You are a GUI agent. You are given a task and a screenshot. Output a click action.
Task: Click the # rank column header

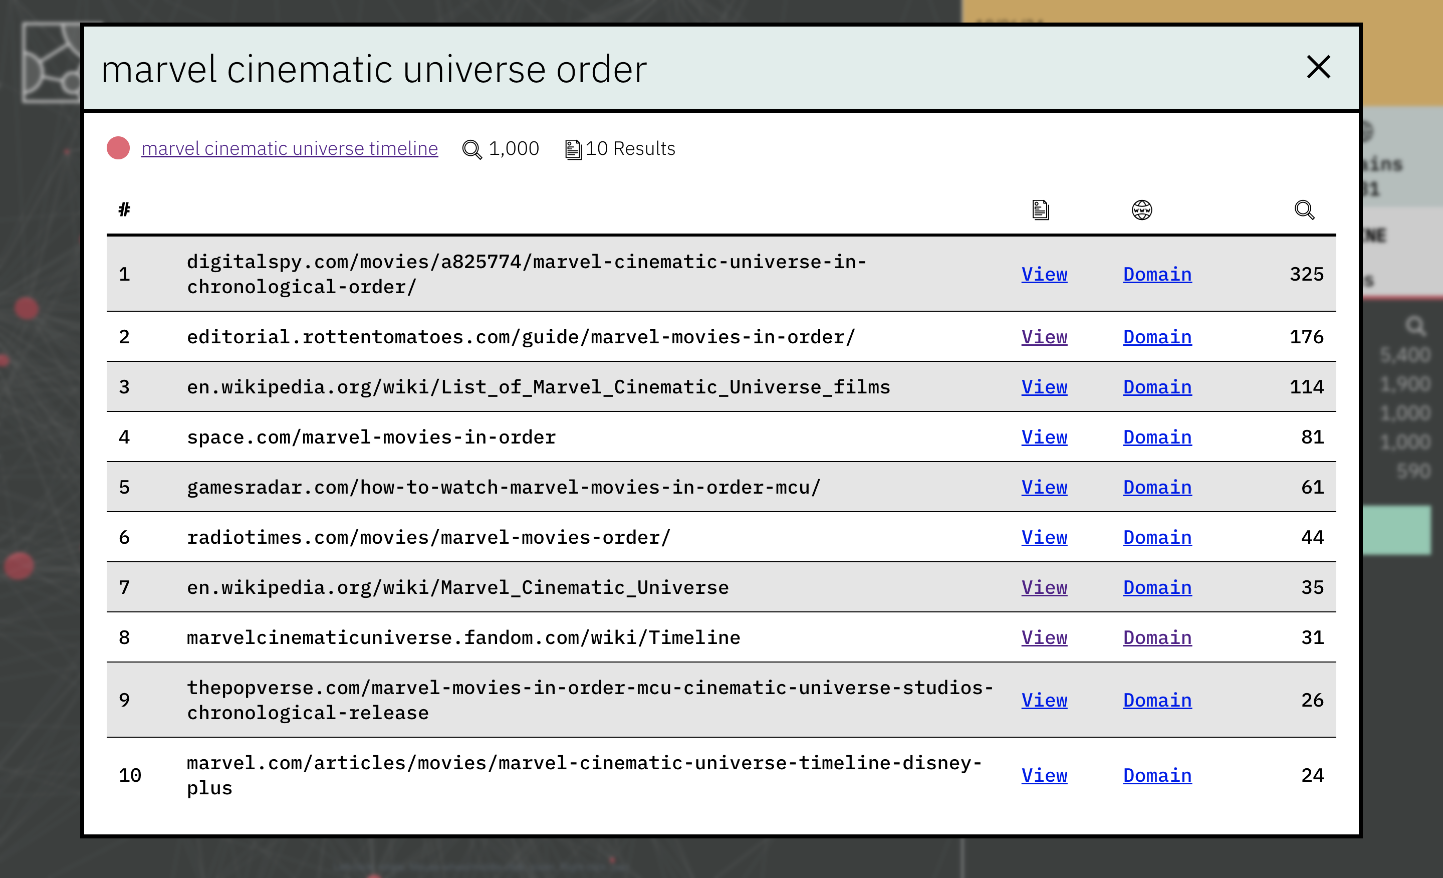coord(124,209)
